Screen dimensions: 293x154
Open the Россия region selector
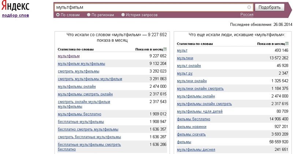tap(247, 15)
